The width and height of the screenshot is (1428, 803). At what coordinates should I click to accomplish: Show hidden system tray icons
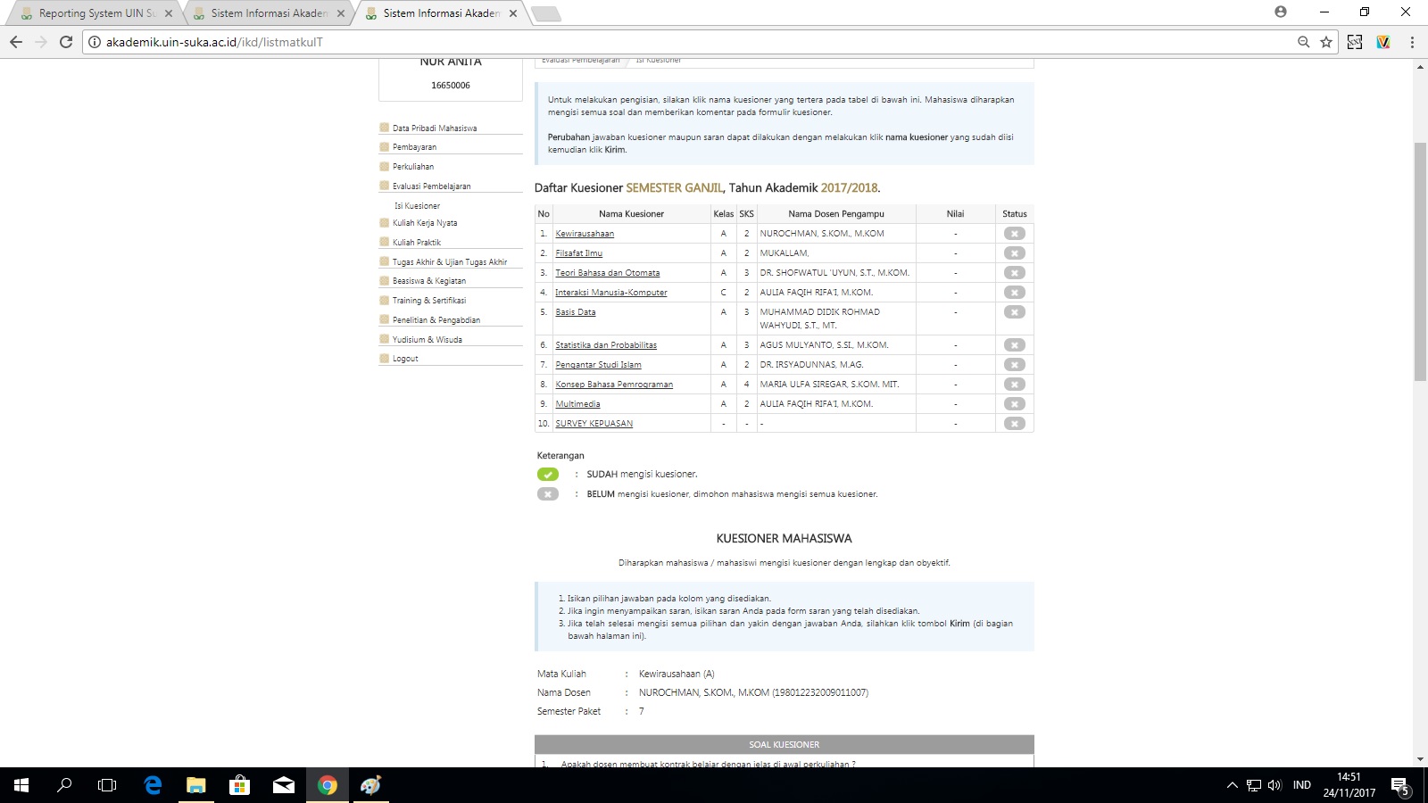(x=1232, y=785)
